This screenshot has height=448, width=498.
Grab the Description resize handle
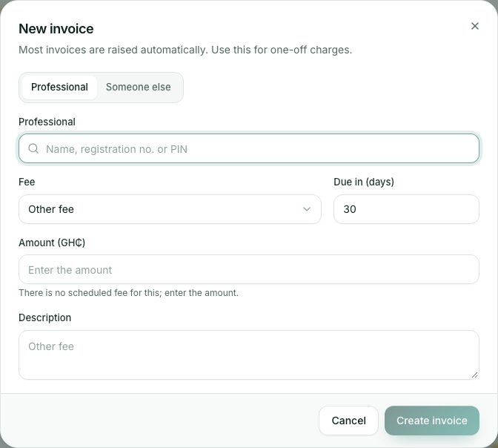[x=474, y=375]
